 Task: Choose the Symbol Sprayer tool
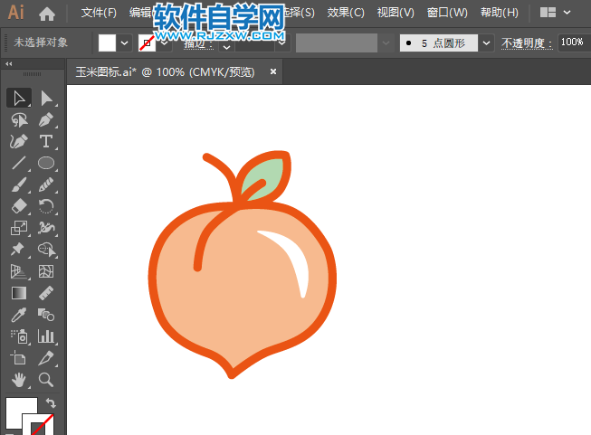point(19,336)
